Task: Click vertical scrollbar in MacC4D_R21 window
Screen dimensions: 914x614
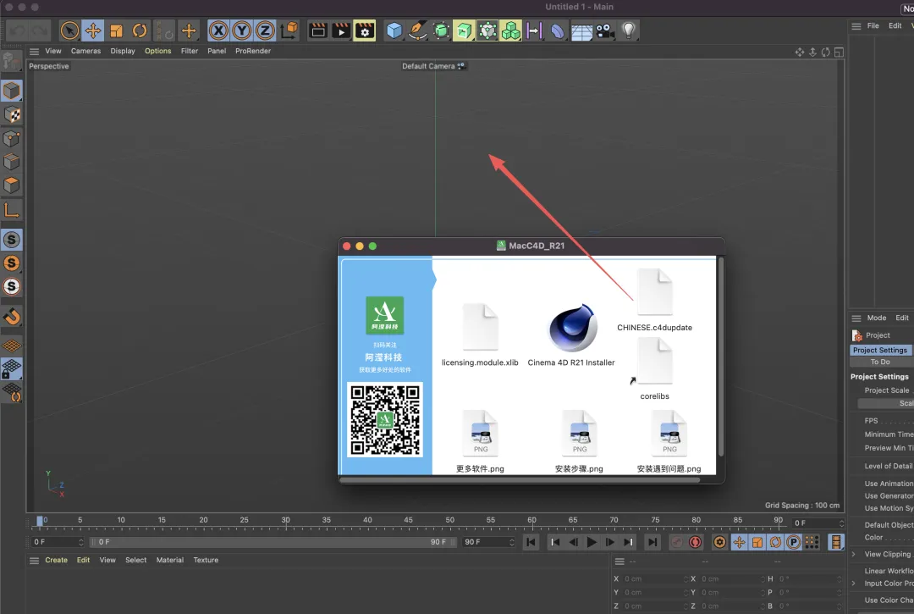Action: pyautogui.click(x=721, y=357)
